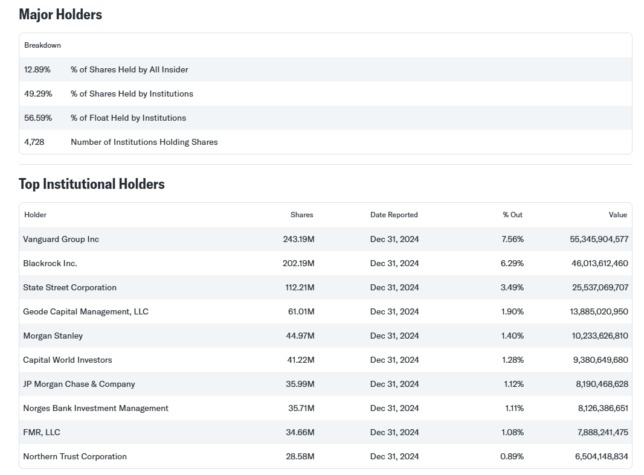Select Northern Trust Corporation holder name
Viewport: 644px width, 475px height.
coord(75,456)
